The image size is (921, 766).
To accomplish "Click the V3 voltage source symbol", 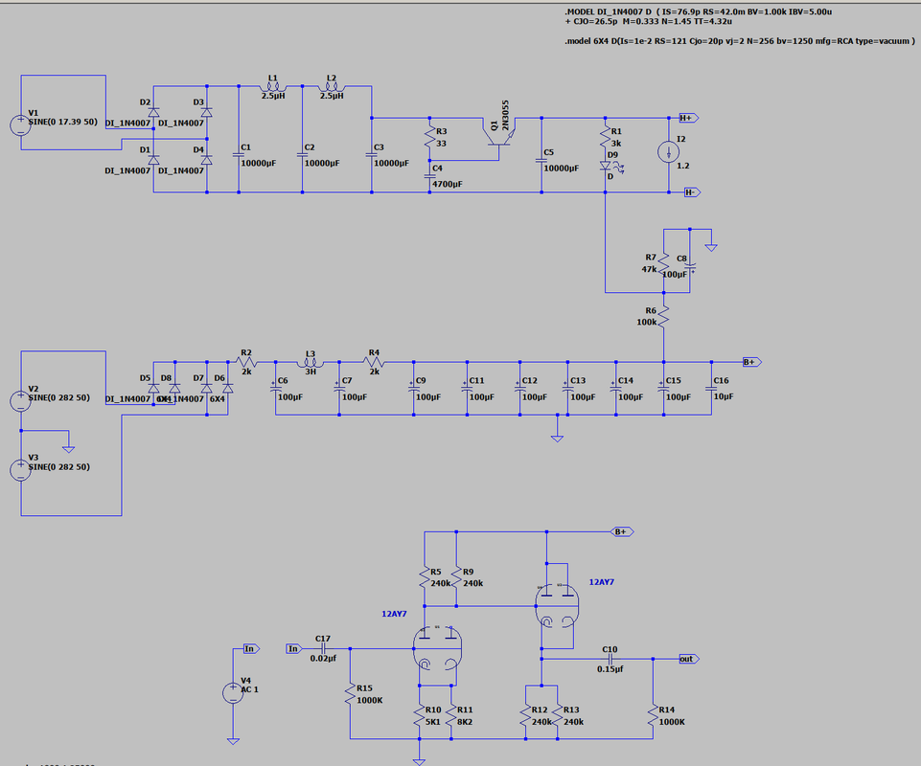I will pyautogui.click(x=20, y=471).
